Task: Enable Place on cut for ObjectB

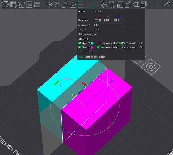Action: point(120,47)
